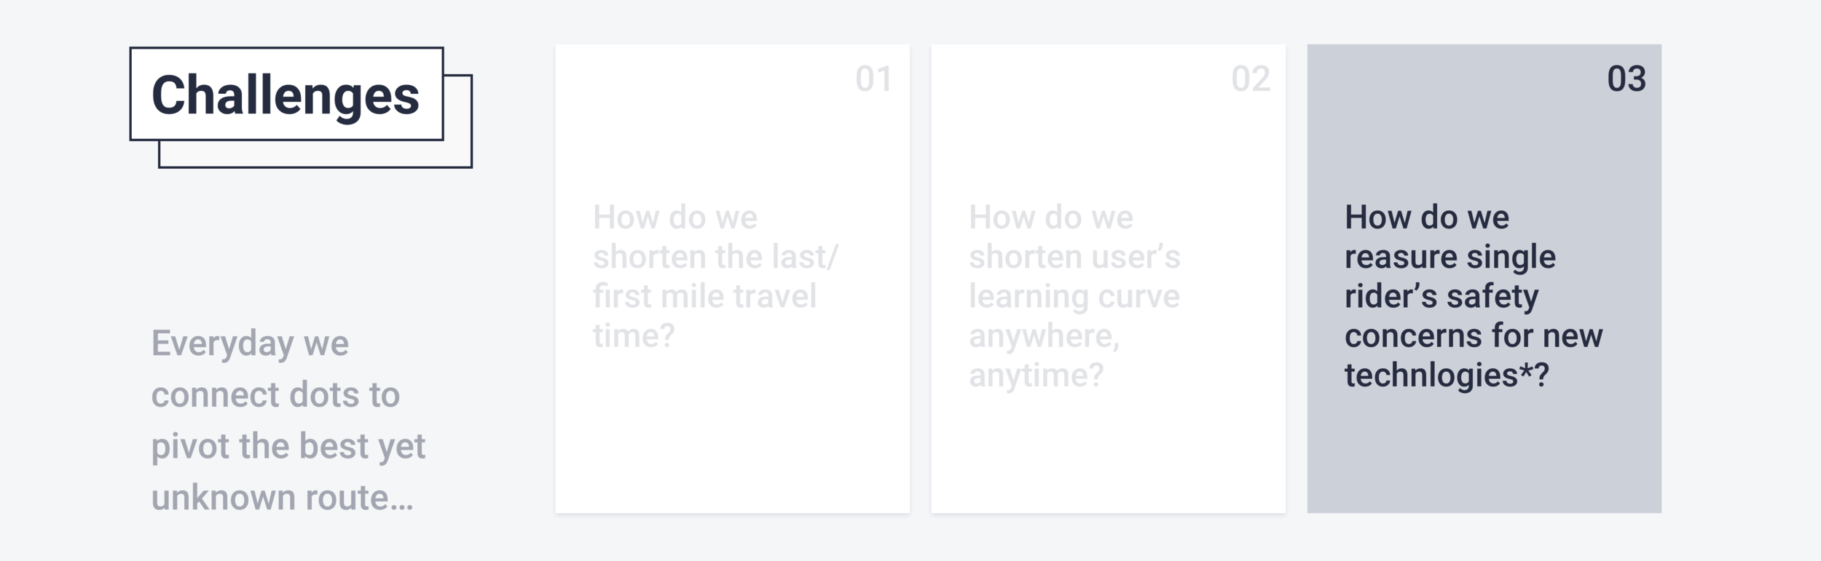Select the 01 challenge card
This screenshot has width=1821, height=561.
tap(732, 279)
